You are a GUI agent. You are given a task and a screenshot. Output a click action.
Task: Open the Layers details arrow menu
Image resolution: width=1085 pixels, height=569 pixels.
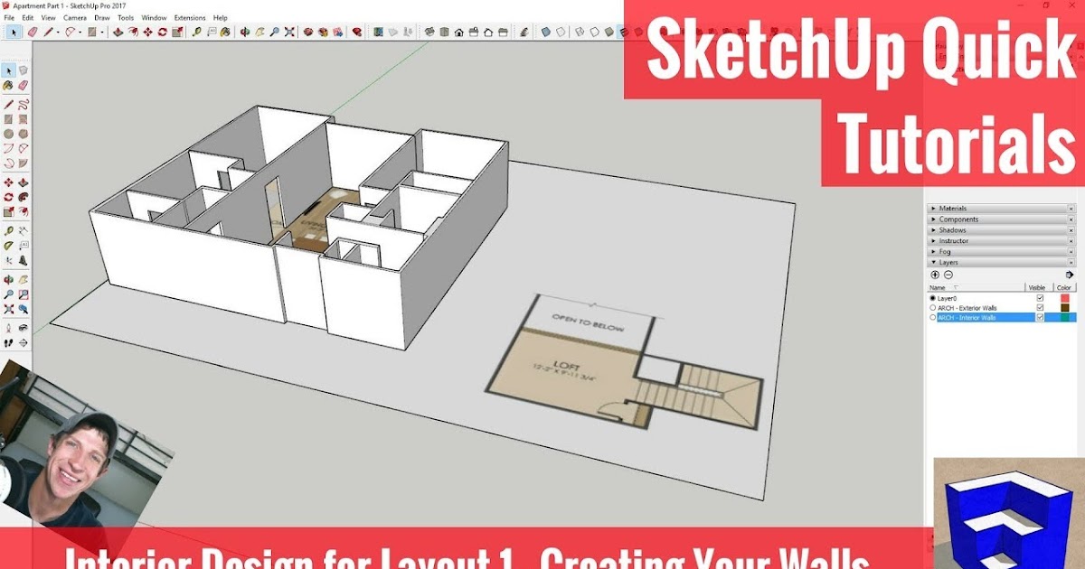1070,275
